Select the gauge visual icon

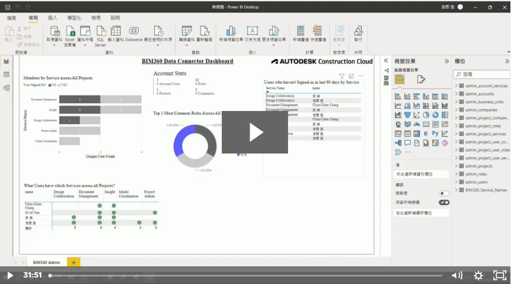[416, 124]
